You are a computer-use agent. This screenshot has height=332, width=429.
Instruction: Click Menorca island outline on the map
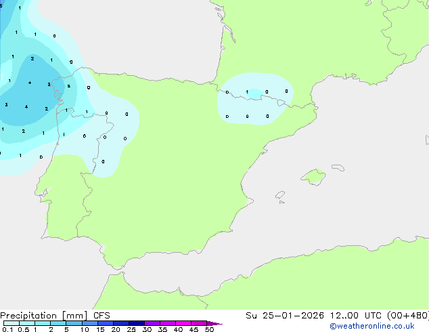coord(338,167)
